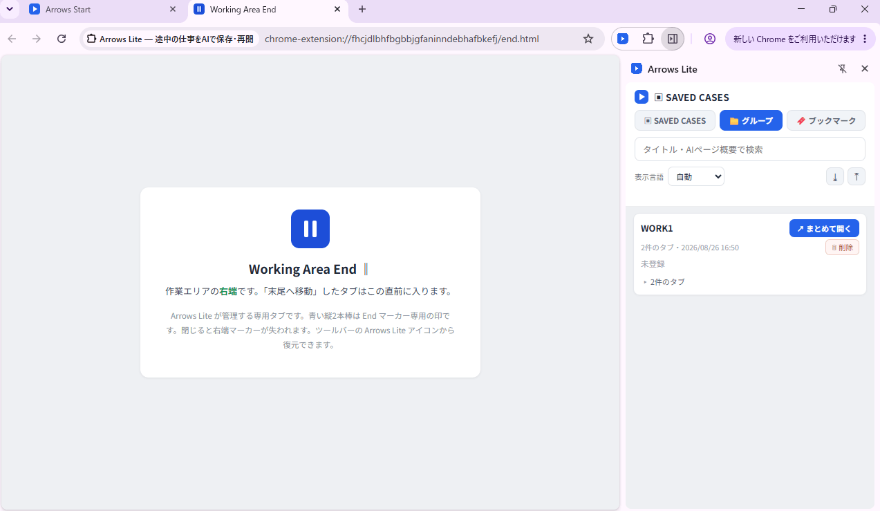Open a new browser tab
The image size is (880, 511).
point(362,10)
